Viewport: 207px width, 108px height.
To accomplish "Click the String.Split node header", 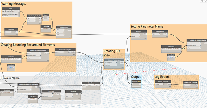I will [51, 91].
